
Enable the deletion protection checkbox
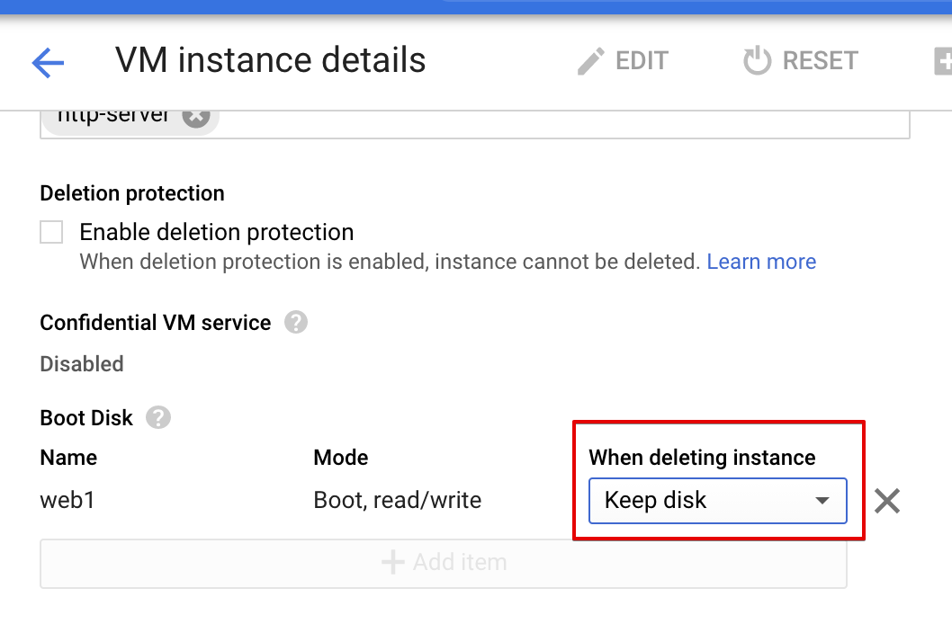pos(51,231)
